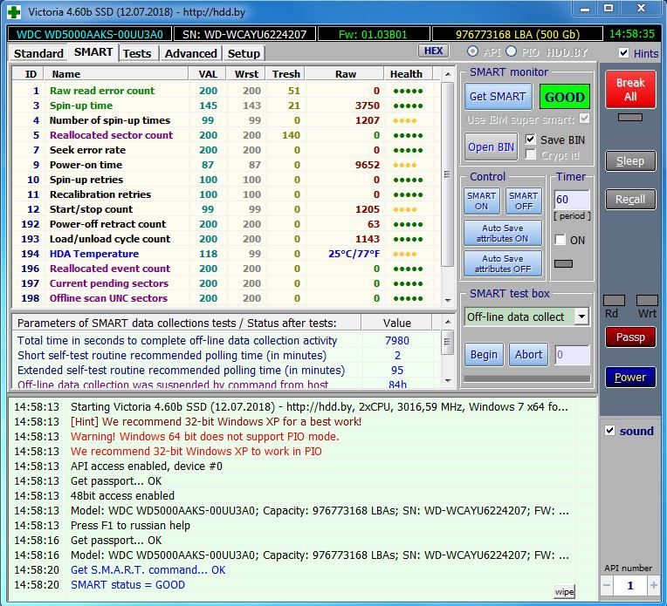This screenshot has height=606, width=667.
Task: Click the Name column header
Action: pyautogui.click(x=116, y=74)
